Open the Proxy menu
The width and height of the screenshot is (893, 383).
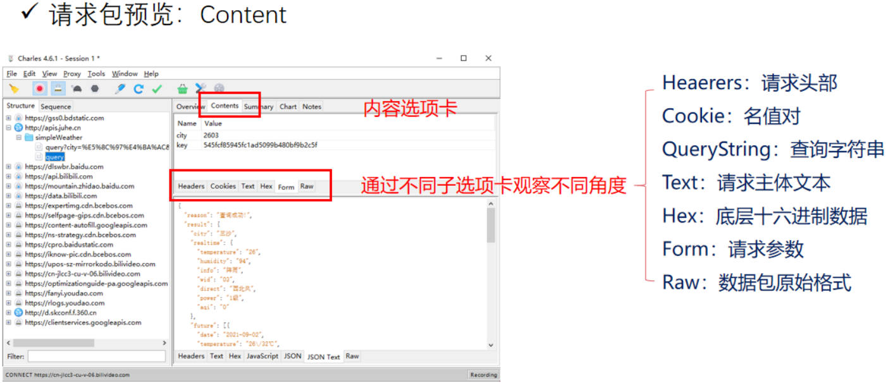(72, 74)
